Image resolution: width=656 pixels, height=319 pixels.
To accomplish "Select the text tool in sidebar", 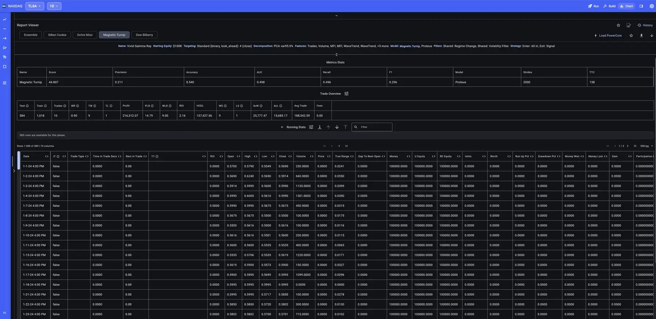I will pos(4,57).
